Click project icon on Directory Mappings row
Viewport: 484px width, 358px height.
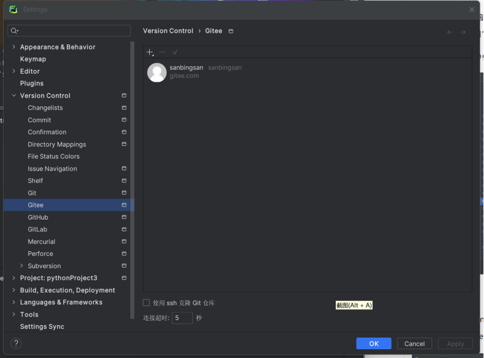click(124, 144)
